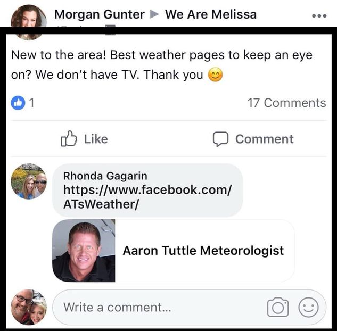The height and width of the screenshot is (331, 337).
Task: Click the arrow between Morgan Gunter and group
Action: 154,14
